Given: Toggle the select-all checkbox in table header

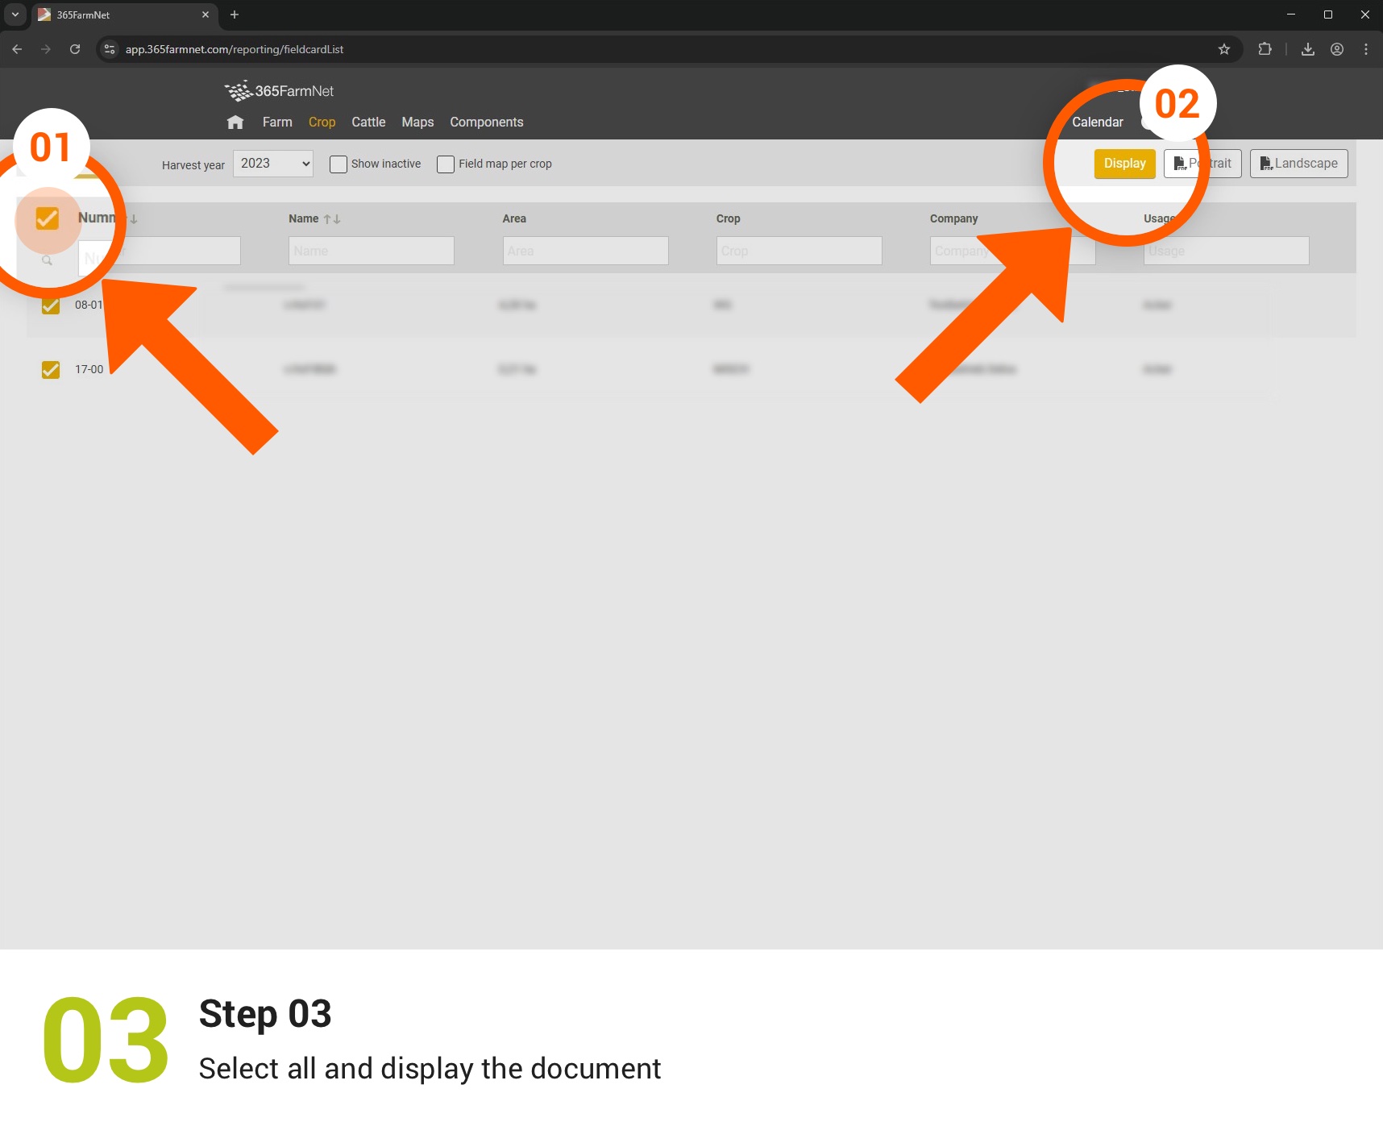Looking at the screenshot, I should (48, 218).
